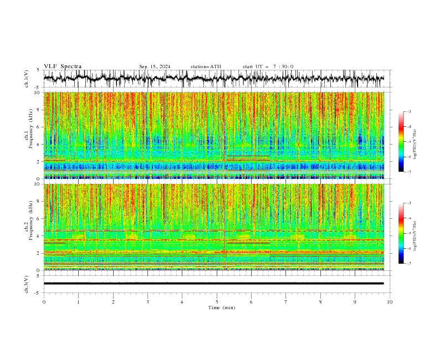Click time axis tick label "2"
This screenshot has width=439, height=339.
click(x=113, y=302)
